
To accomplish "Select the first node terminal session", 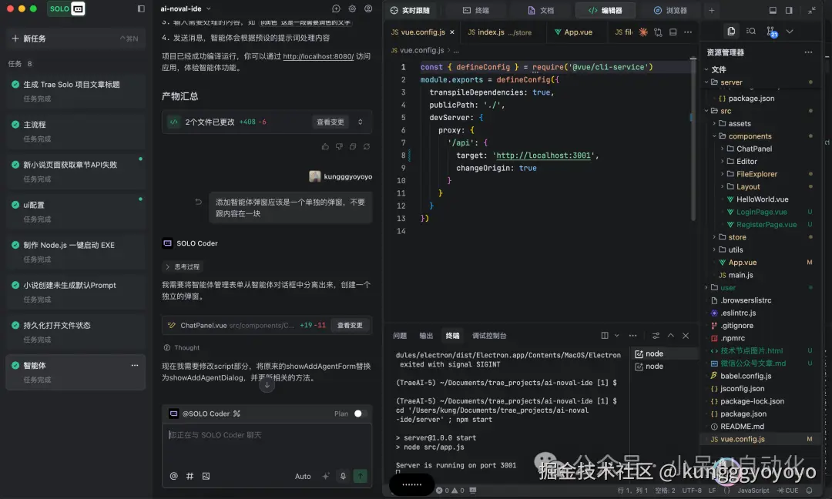I will coord(664,353).
